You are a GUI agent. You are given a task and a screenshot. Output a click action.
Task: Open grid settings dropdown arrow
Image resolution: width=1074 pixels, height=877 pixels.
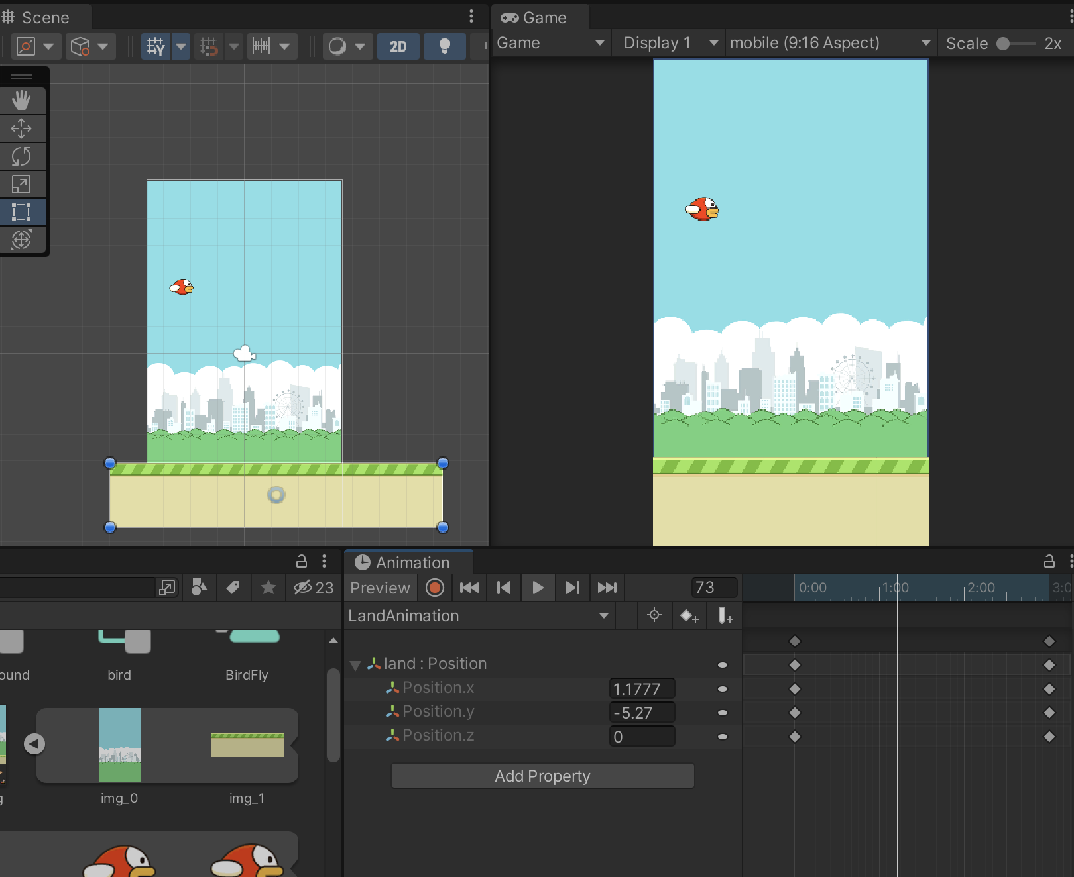click(x=181, y=46)
